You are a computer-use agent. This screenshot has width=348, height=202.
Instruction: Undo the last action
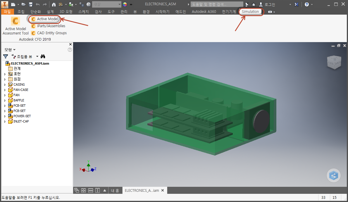coord(38,4)
